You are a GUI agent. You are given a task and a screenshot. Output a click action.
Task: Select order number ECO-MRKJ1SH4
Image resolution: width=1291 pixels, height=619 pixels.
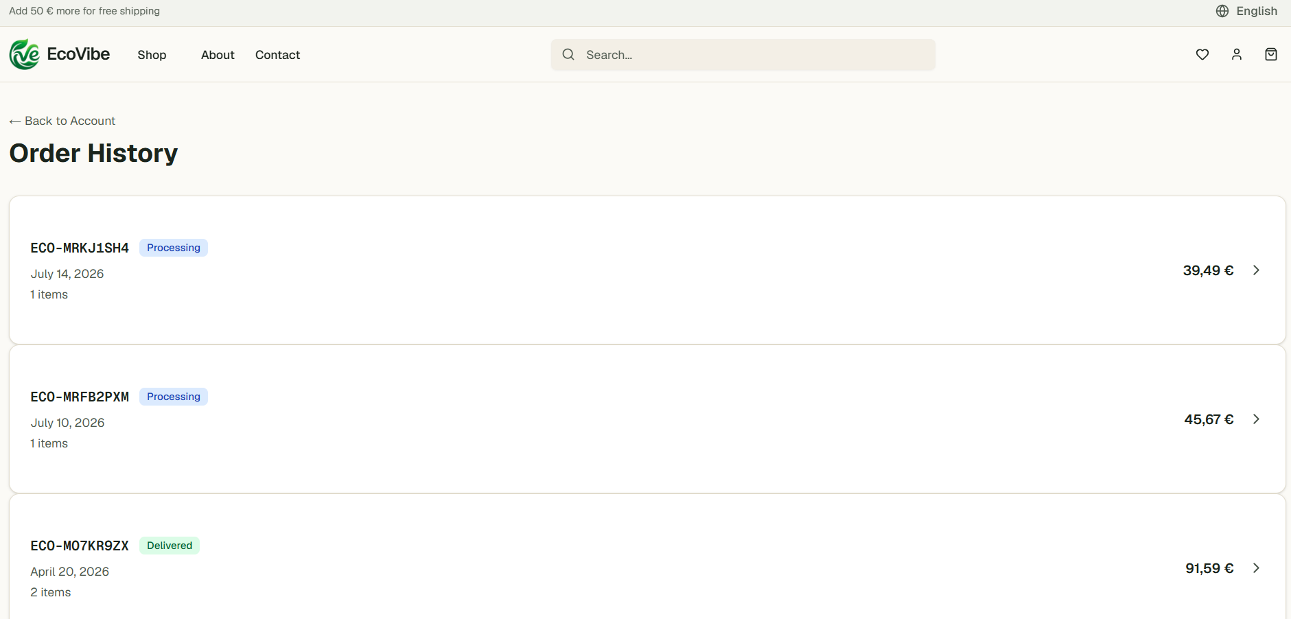point(80,248)
